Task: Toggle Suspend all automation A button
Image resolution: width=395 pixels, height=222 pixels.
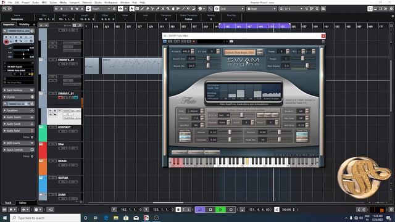Action: [x=82, y=9]
